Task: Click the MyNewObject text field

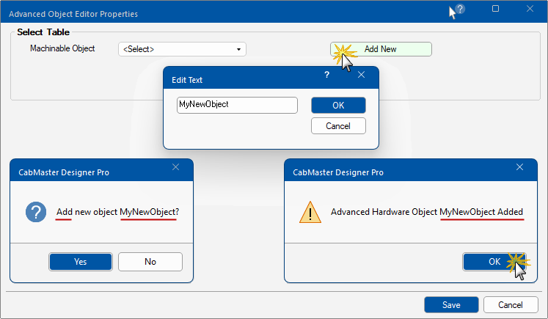Action: tap(237, 105)
